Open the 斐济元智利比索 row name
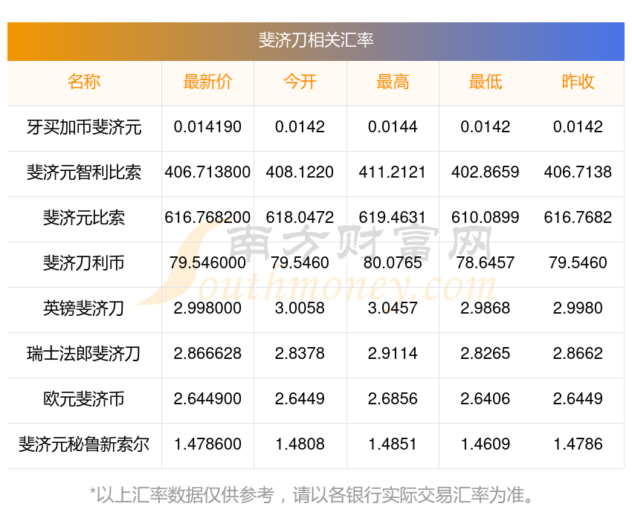The width and height of the screenshot is (632, 518). click(x=84, y=172)
